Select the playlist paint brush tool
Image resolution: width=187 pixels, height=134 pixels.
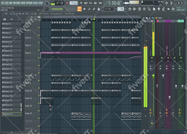[x=14, y=14]
